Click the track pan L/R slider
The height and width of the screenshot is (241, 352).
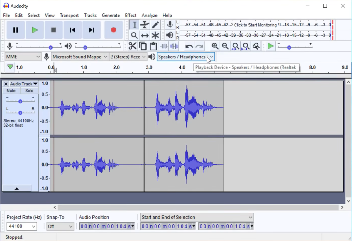click(20, 112)
